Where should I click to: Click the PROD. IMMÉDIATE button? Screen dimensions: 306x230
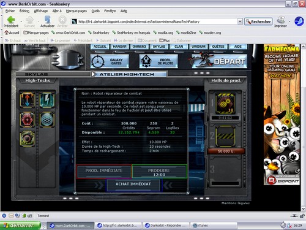click(x=104, y=171)
